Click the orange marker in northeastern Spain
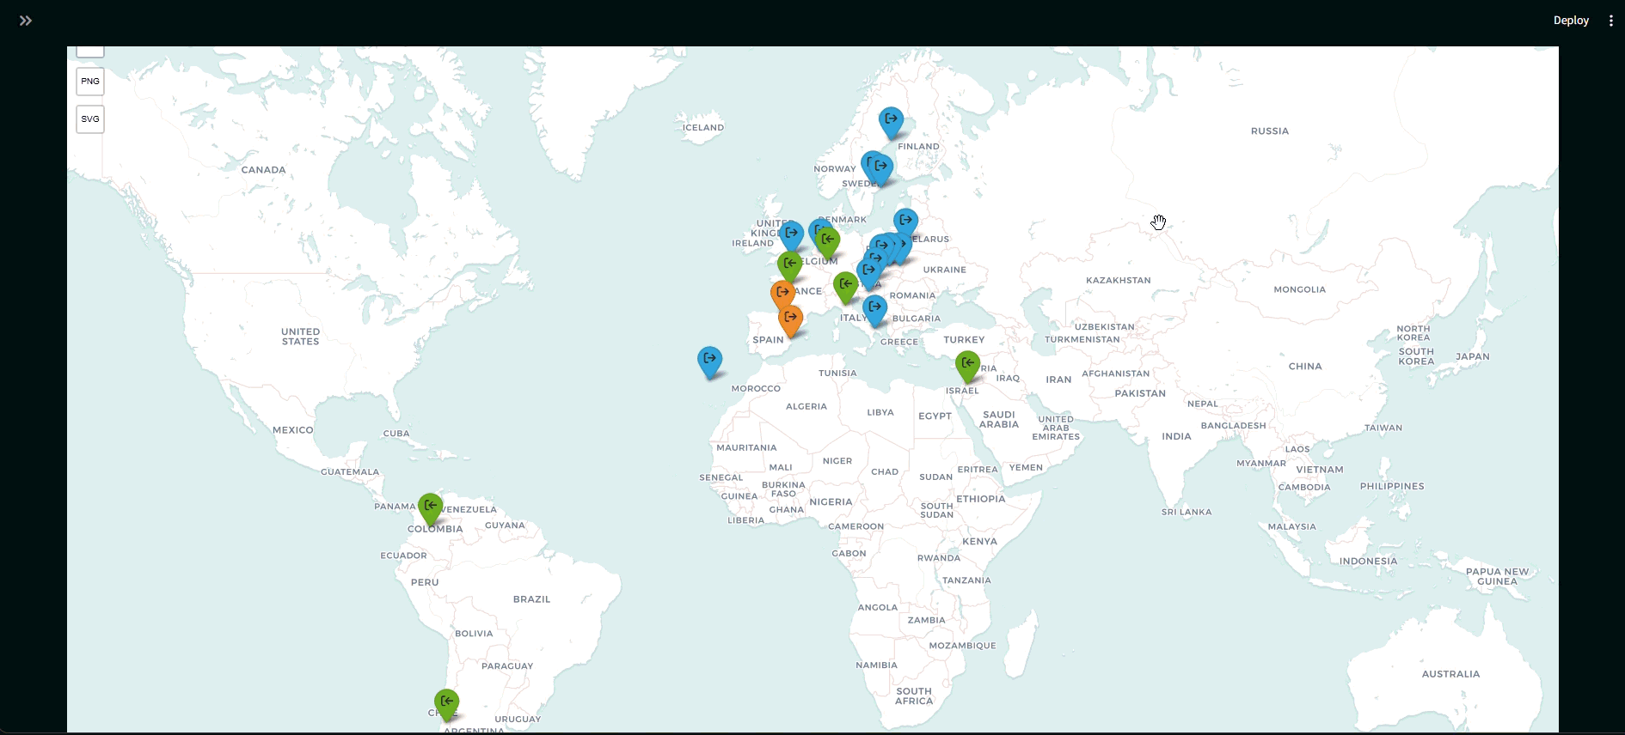Viewport: 1625px width, 735px height. click(x=790, y=319)
